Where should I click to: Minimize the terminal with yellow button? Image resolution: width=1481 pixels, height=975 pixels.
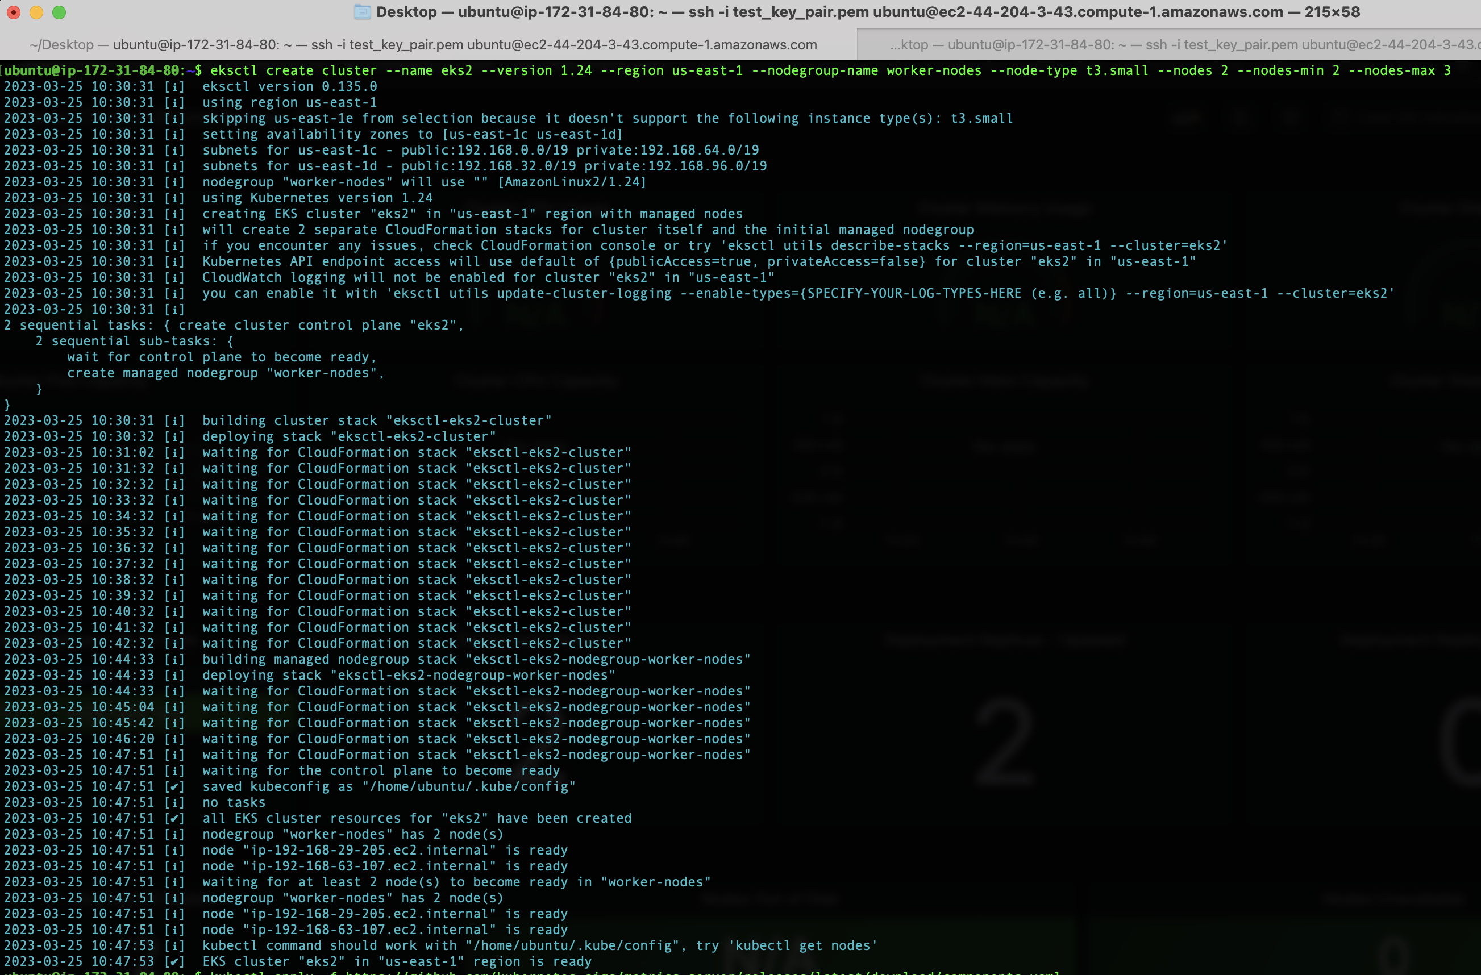pos(36,13)
